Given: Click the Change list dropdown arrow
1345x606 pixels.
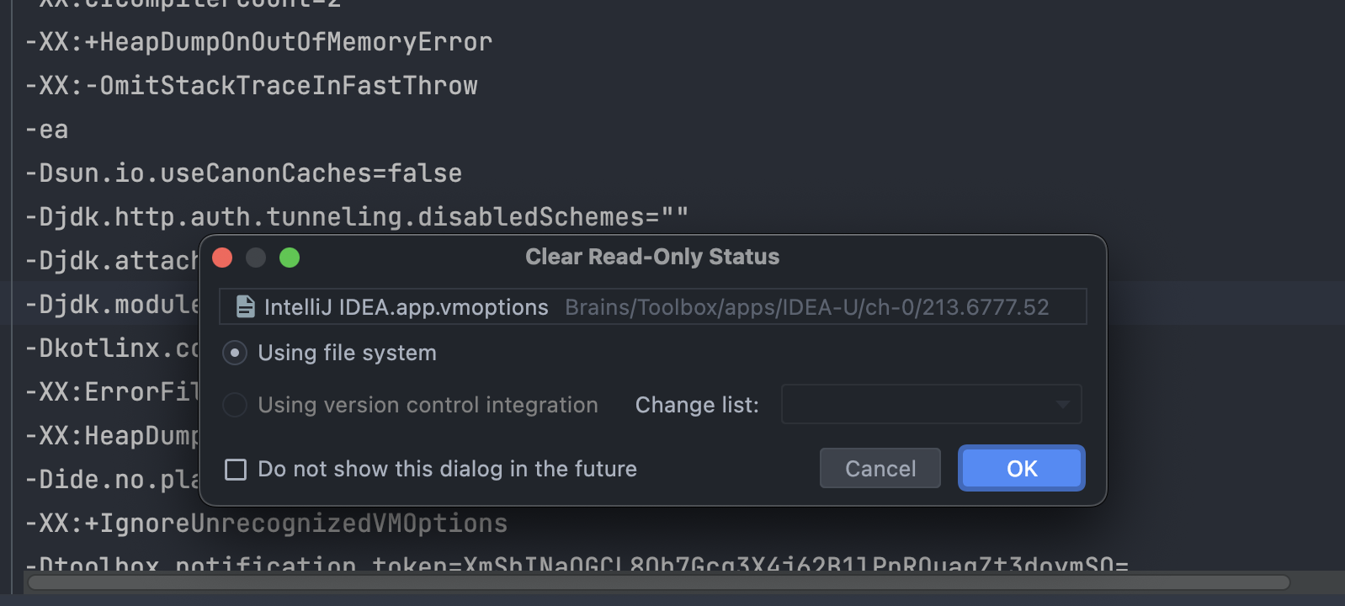Looking at the screenshot, I should (x=1063, y=405).
